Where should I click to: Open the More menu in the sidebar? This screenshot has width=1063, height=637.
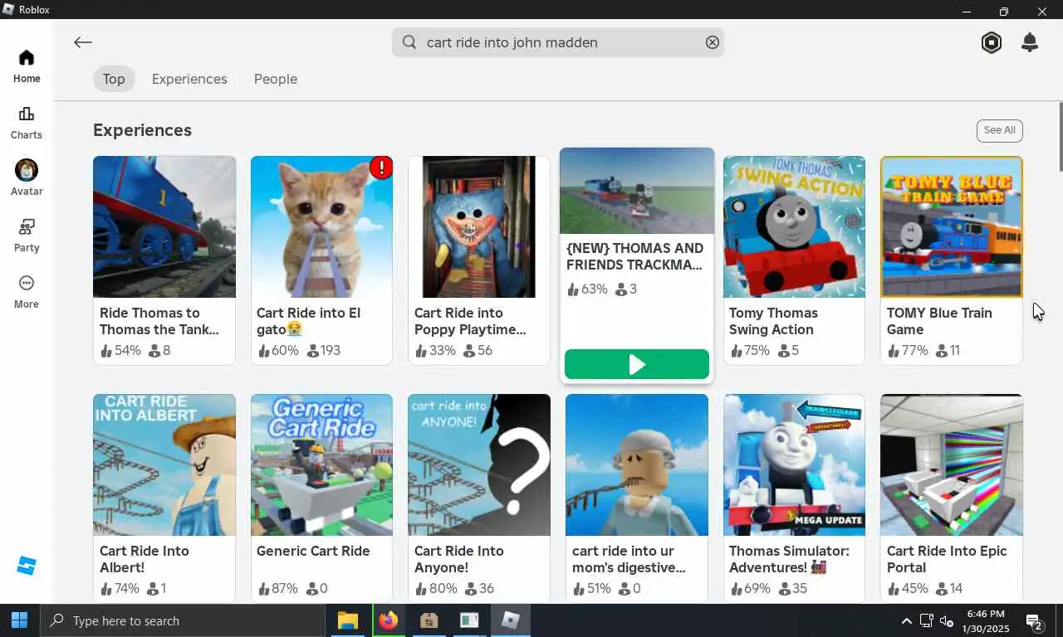tap(27, 292)
